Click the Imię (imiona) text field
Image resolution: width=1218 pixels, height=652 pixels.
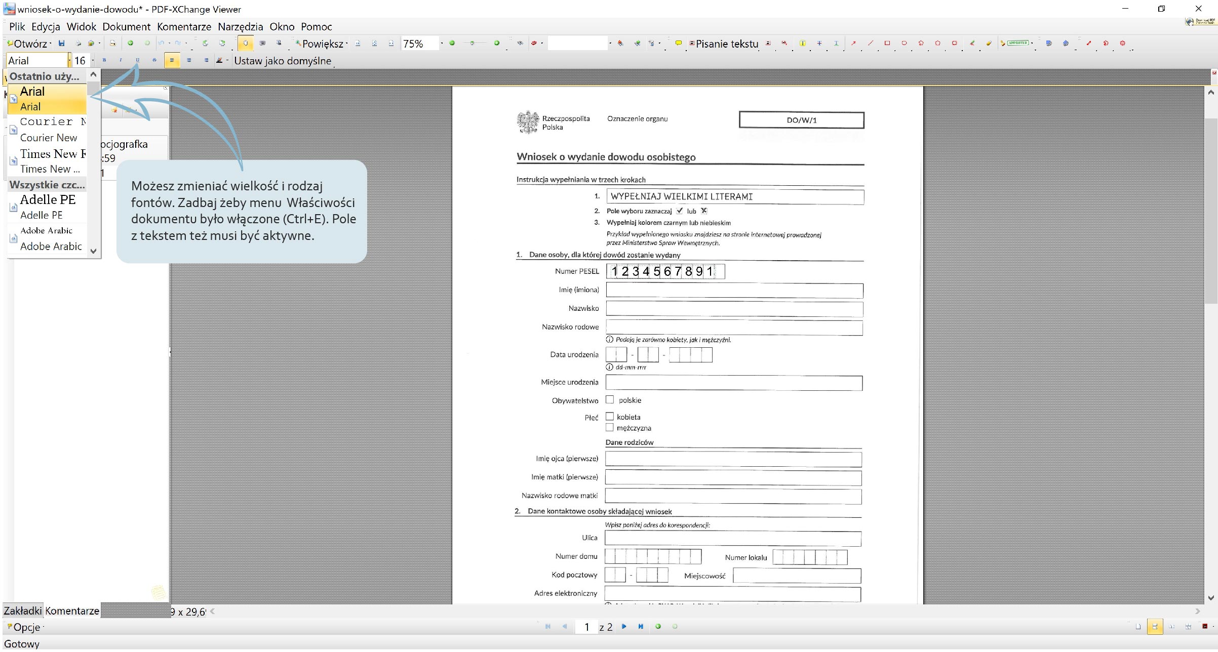(x=734, y=291)
